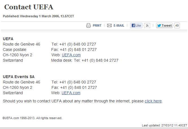Click the bold UEFA address heading
The image size is (188, 129).
click(x=8, y=39)
